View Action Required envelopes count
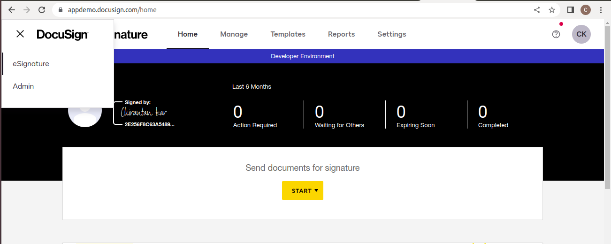This screenshot has width=611, height=244. (x=255, y=116)
